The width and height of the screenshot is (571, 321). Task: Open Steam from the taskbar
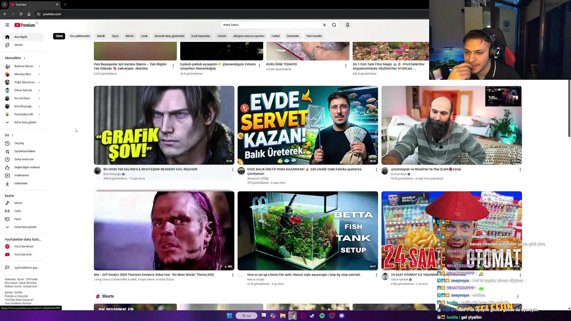[312, 316]
